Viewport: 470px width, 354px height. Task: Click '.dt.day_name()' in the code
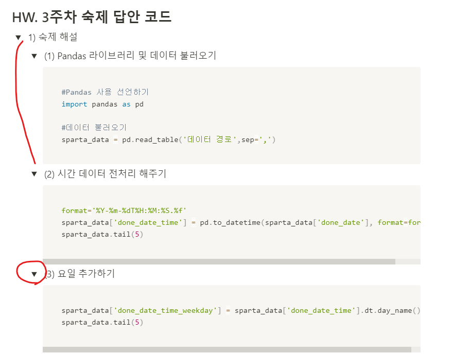(390, 311)
